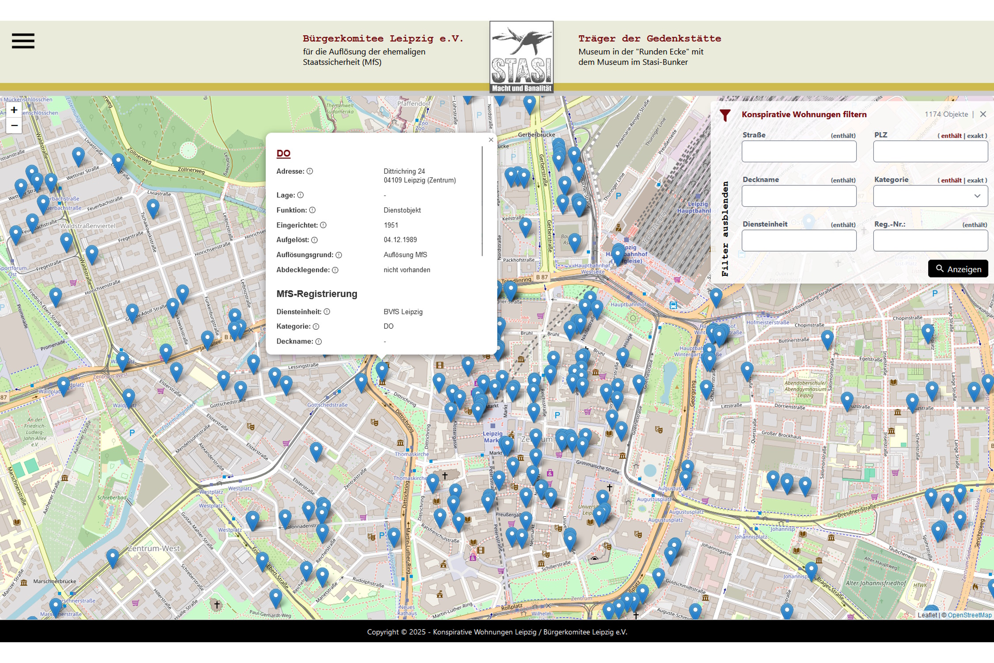994x663 pixels.
Task: Click the STASI museum logo
Action: point(521,57)
